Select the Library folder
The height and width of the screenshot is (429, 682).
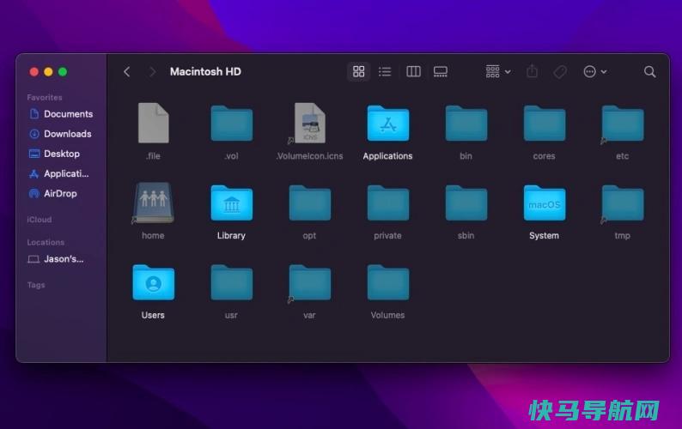pos(231,203)
